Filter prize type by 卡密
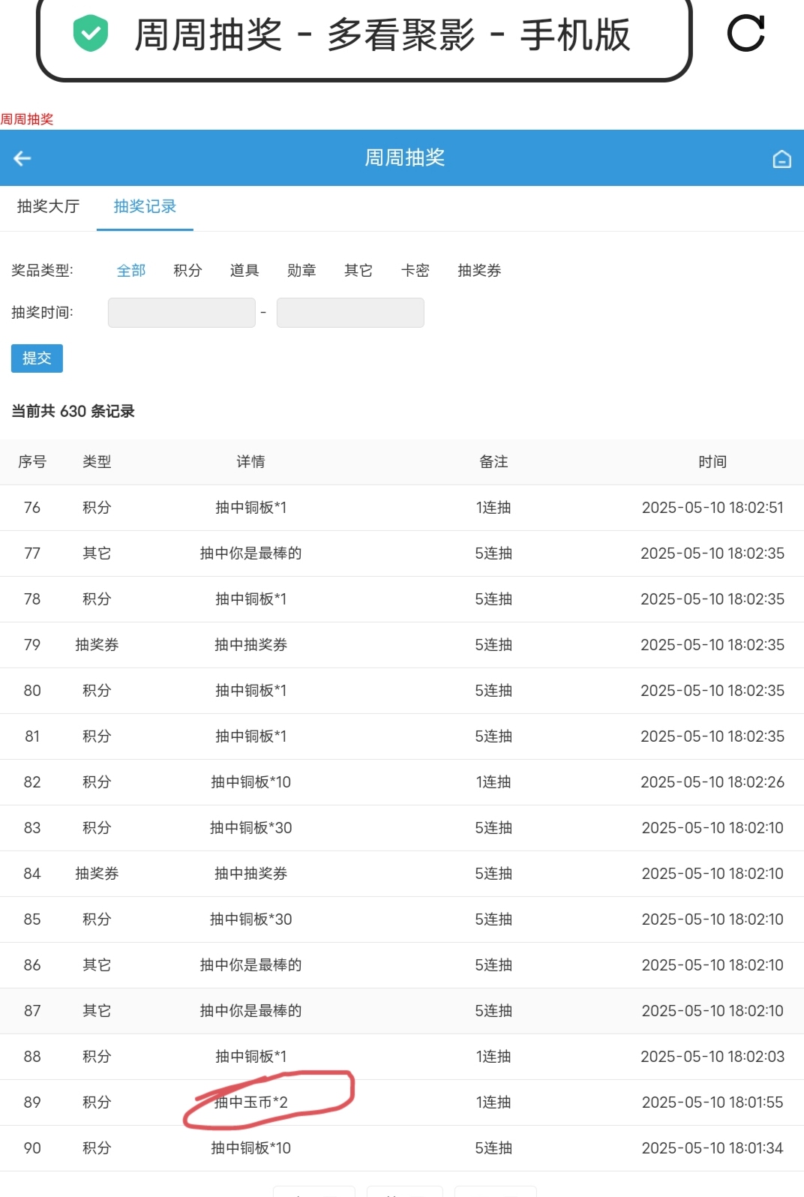The width and height of the screenshot is (804, 1197). coord(415,271)
